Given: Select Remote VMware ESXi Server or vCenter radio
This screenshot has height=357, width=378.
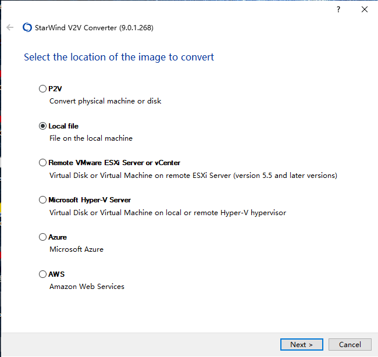Looking at the screenshot, I should [x=42, y=163].
